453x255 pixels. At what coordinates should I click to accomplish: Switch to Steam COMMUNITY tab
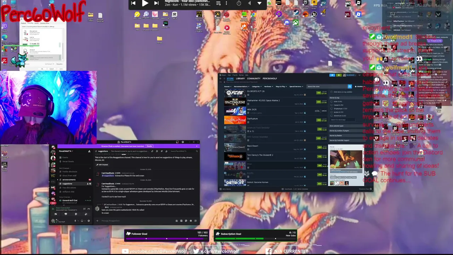point(254,78)
